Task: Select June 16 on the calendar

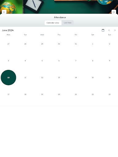Action: [x=109, y=78]
